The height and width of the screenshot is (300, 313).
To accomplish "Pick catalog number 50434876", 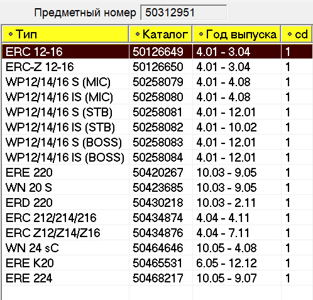I will pyautogui.click(x=158, y=233).
